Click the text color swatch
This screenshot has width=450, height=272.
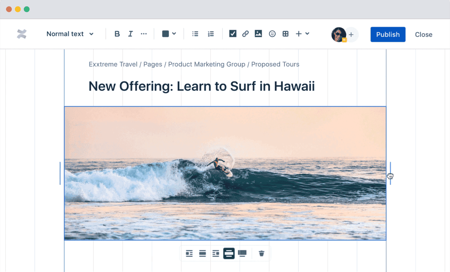165,34
